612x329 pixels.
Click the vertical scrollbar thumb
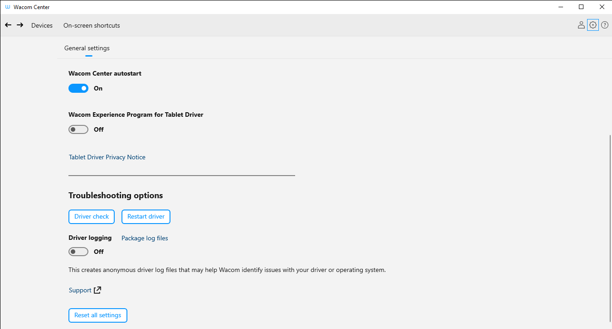[x=610, y=229]
